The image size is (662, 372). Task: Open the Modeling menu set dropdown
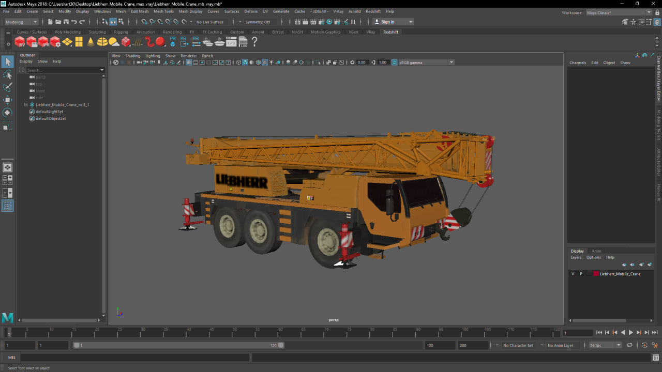click(21, 22)
